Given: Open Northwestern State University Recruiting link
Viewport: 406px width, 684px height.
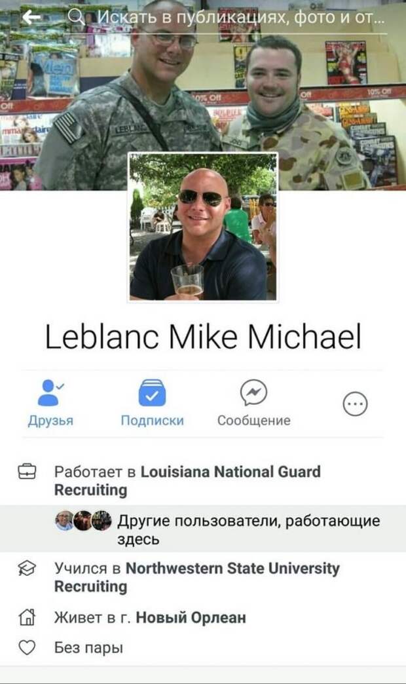Looking at the screenshot, I should [196, 577].
